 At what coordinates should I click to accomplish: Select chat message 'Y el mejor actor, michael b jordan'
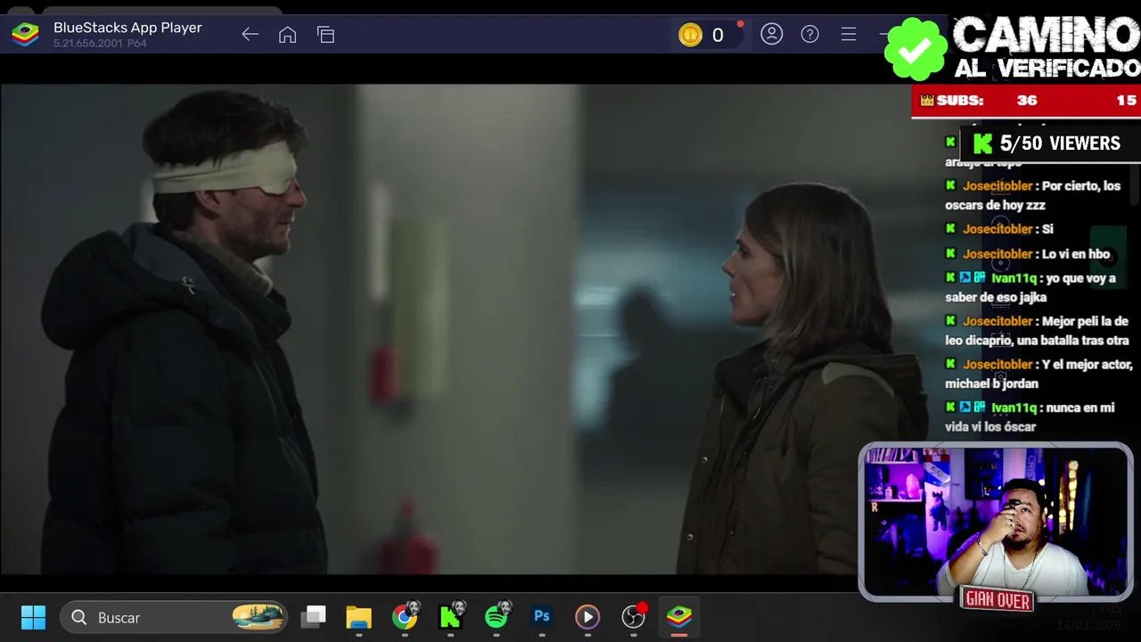tap(1038, 374)
